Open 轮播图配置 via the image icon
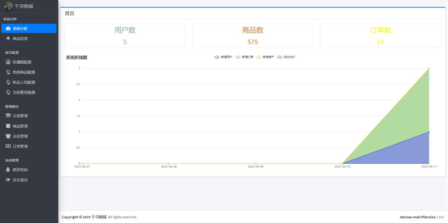The height and width of the screenshot is (223, 448). (8, 62)
